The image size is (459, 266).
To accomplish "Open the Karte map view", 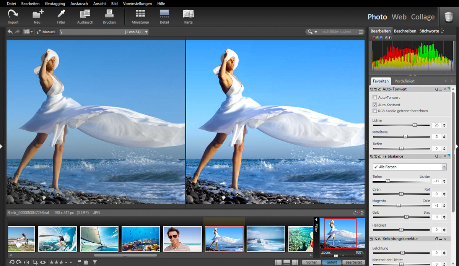I will (x=188, y=17).
